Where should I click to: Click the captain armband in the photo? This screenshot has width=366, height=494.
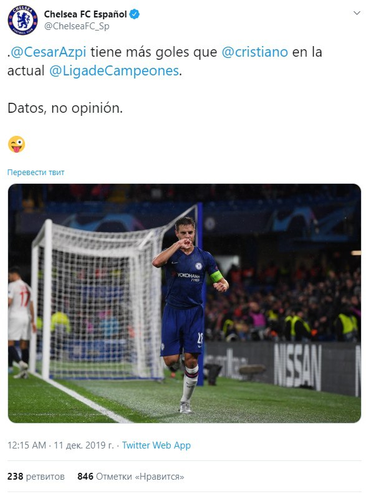[216, 277]
